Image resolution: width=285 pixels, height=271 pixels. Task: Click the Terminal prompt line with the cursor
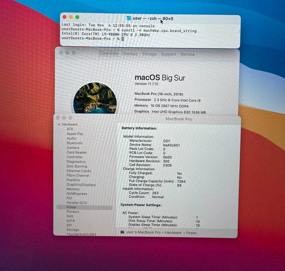(x=93, y=39)
